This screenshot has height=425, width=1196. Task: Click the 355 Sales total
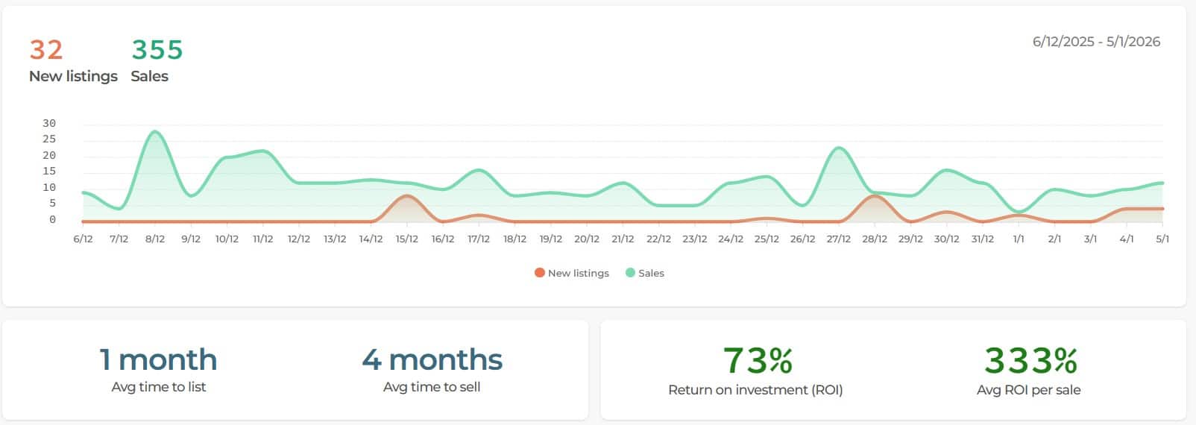point(157,50)
